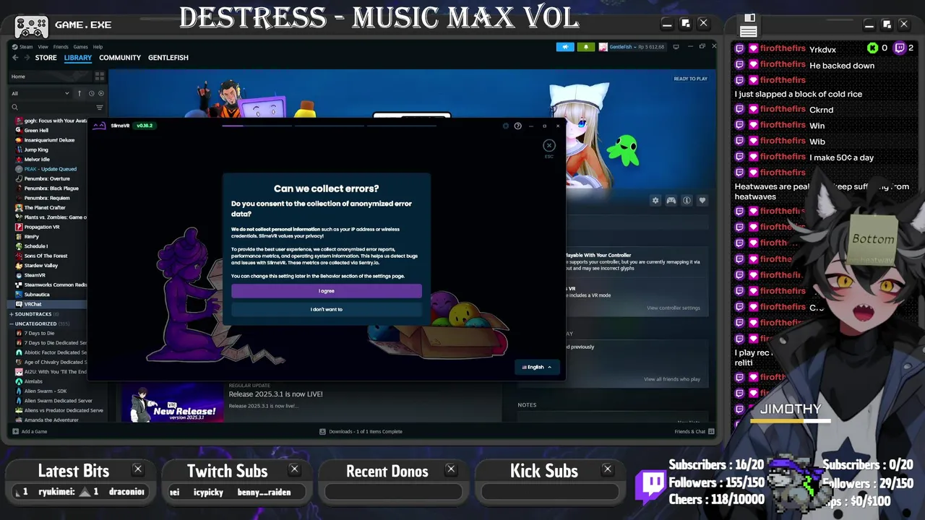Click the chat window list icon top right

(x=749, y=26)
